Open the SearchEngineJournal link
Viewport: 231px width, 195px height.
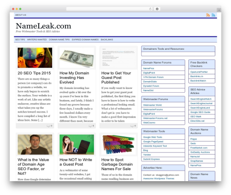point(201,103)
